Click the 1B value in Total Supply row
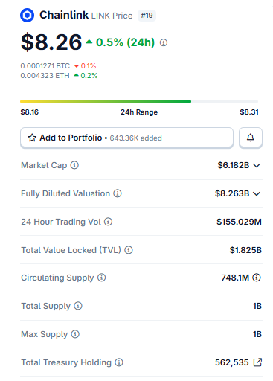 [257, 306]
